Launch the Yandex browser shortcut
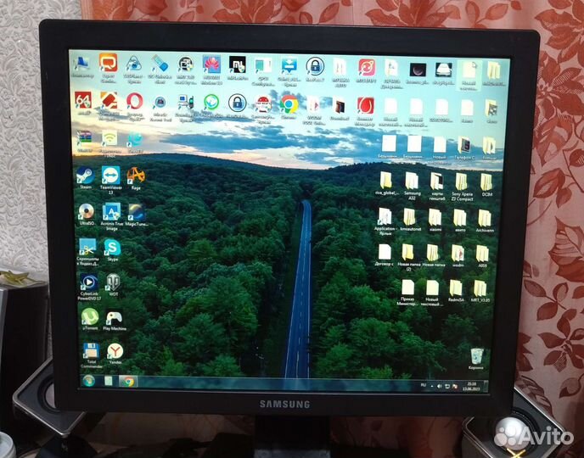The height and width of the screenshot is (458, 584). point(115,354)
